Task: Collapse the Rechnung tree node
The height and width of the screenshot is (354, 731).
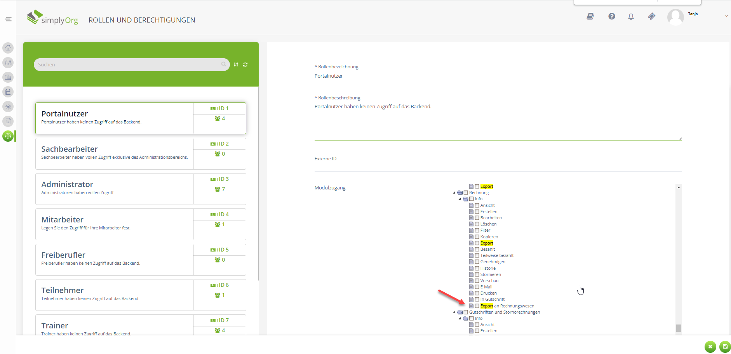Action: (x=454, y=193)
